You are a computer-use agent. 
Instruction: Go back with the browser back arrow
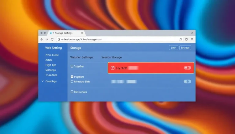42,39
